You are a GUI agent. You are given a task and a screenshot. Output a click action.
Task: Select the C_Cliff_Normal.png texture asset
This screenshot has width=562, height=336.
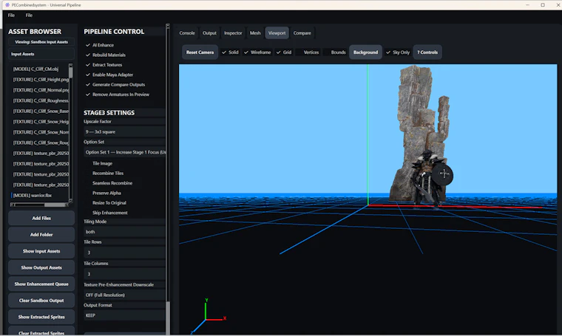(39, 90)
